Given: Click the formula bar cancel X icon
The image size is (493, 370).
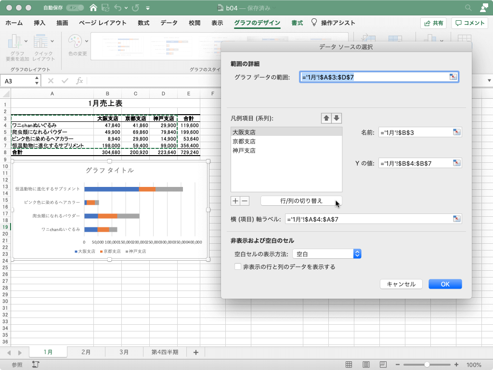Looking at the screenshot, I should coord(51,81).
